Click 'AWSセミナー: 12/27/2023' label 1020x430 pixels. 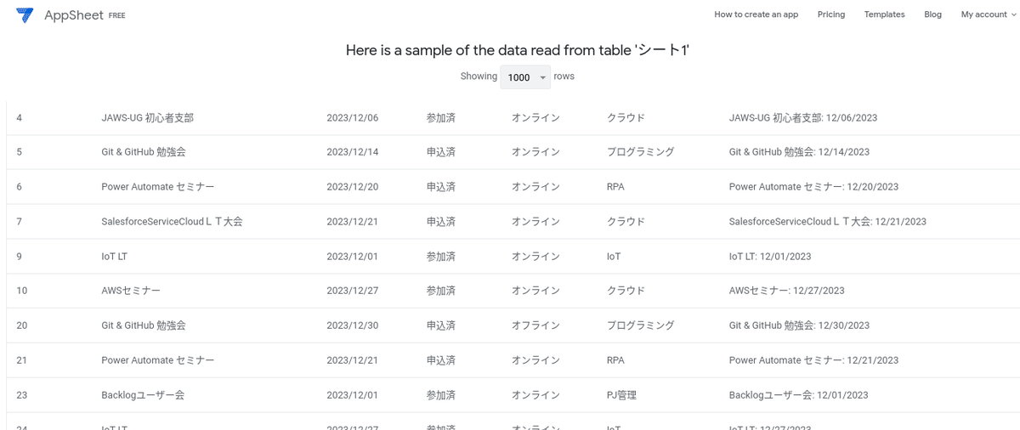[x=787, y=291]
